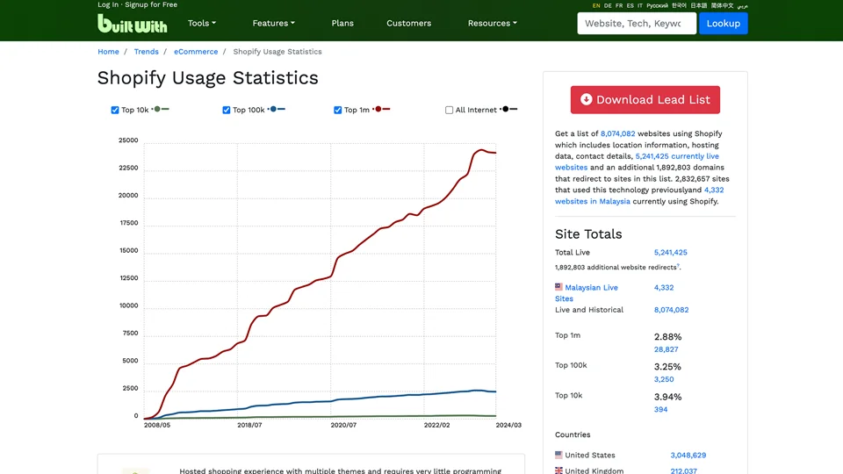Screen dimensions: 843x474
Task: Click the Malaysian flag icon
Action: click(558, 287)
